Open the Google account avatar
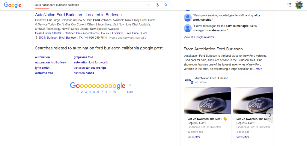Viewport: 307px width, 146px height. coord(299,5)
